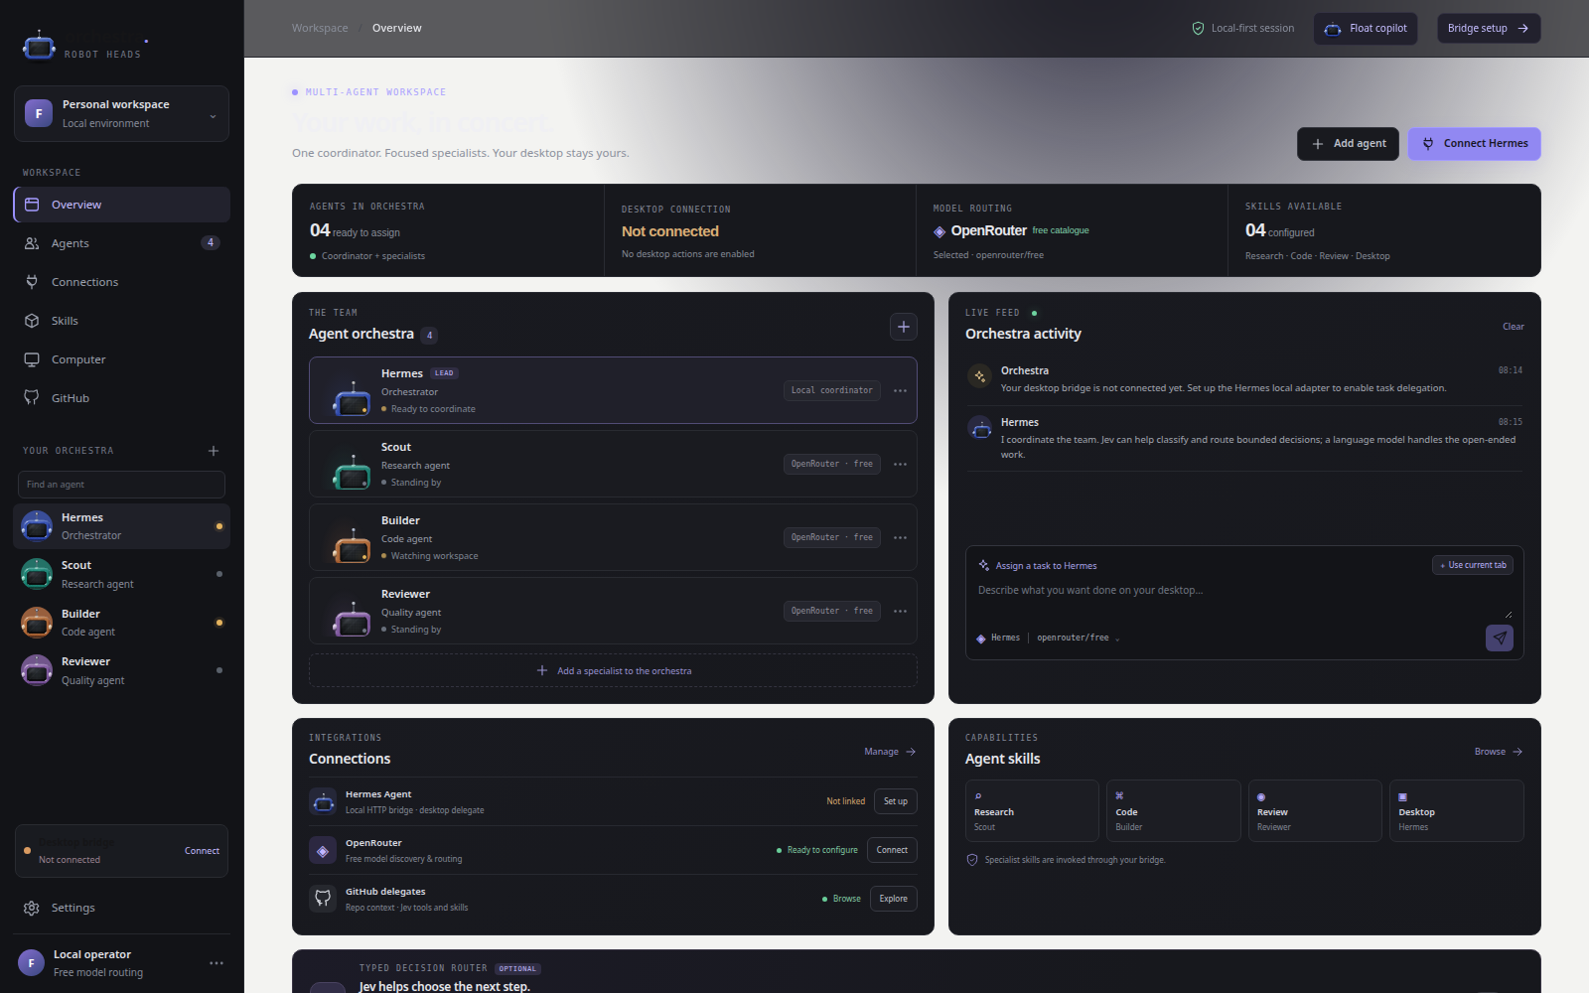Click Connect Hermes button
Screen dimensions: 1589x993
pyautogui.click(x=1475, y=144)
